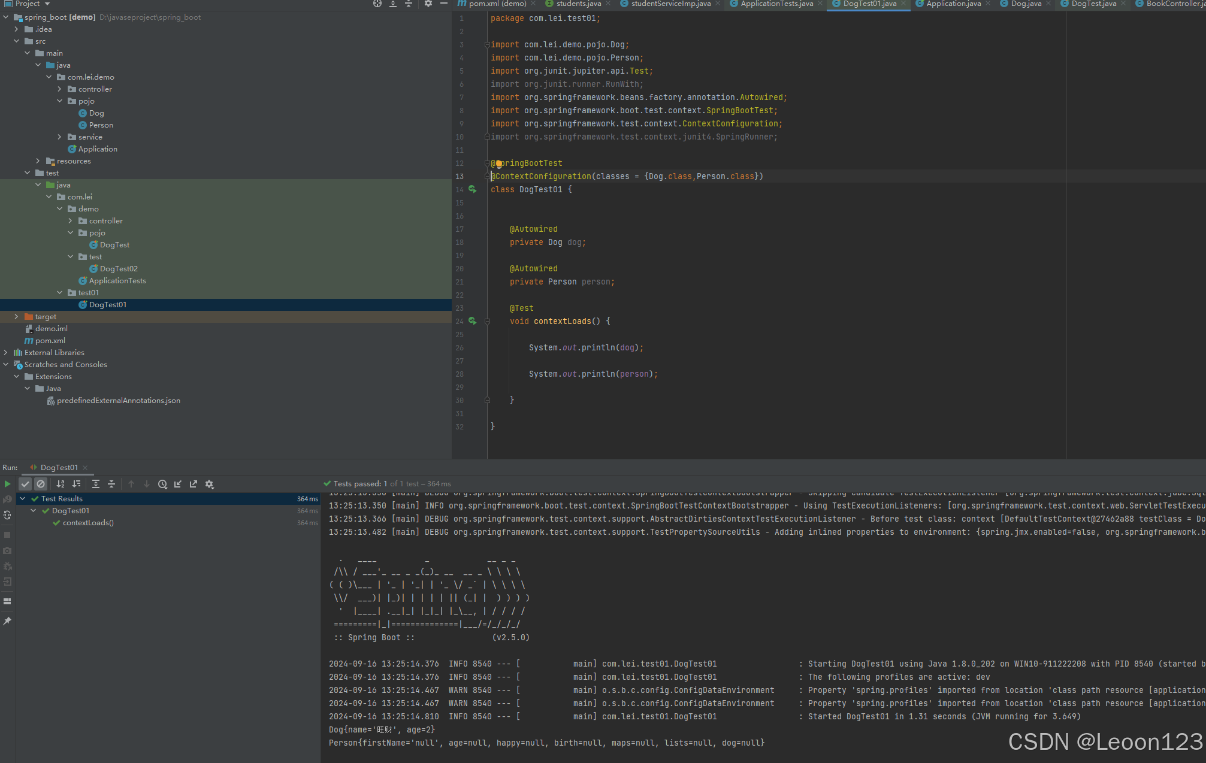Collapse the pojo folder under com.lei.demo

tap(60, 101)
